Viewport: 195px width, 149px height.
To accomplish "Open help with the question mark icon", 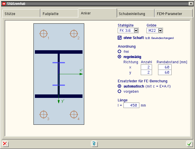I will (94, 144).
